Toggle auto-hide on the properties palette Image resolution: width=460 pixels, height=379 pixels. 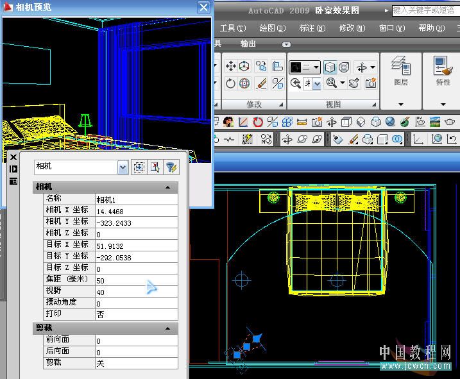point(13,169)
